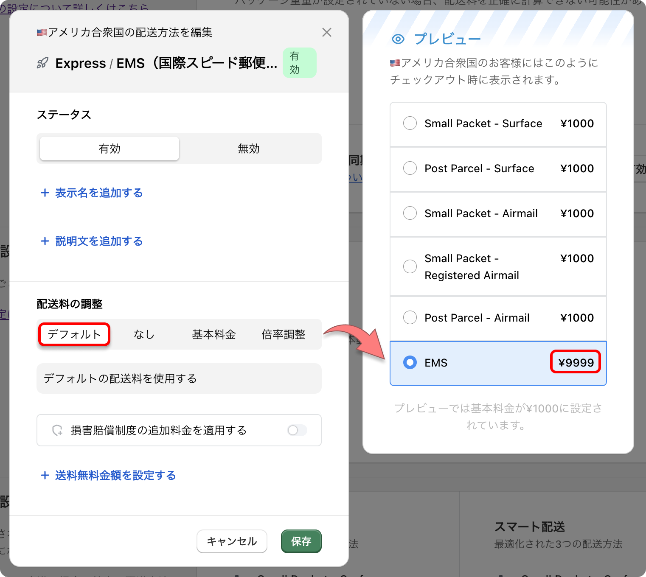Choose Post Parcel - Airmail radio option
646x577 pixels.
(x=410, y=318)
